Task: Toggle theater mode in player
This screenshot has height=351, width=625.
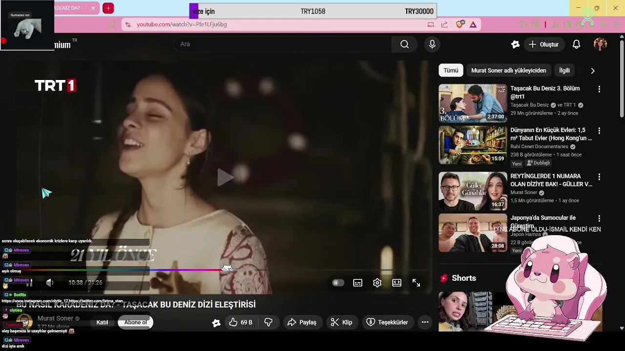Action: 396,283
